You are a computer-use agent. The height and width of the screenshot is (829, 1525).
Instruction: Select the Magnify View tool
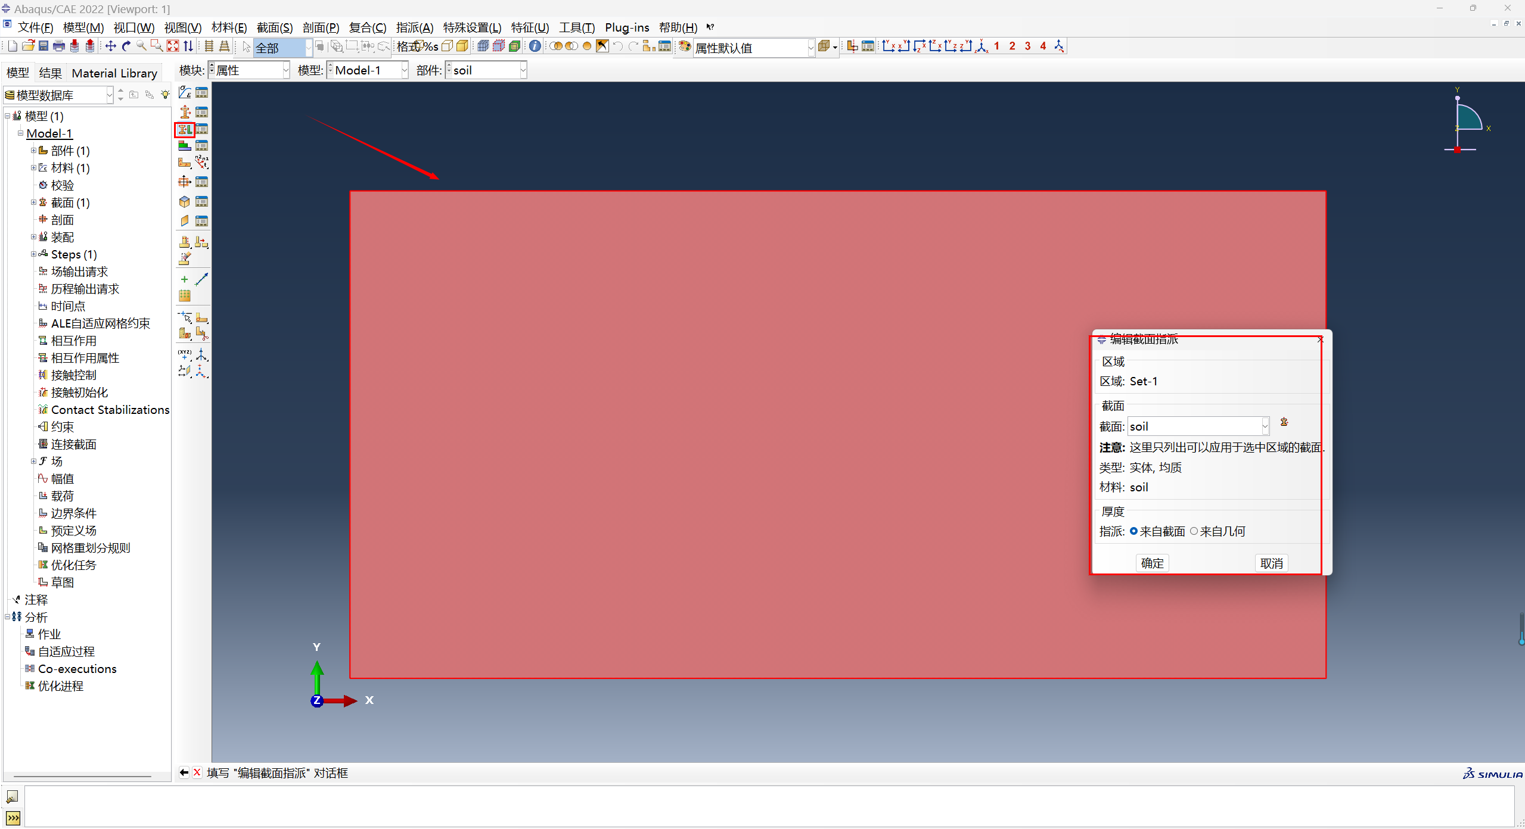pyautogui.click(x=142, y=46)
